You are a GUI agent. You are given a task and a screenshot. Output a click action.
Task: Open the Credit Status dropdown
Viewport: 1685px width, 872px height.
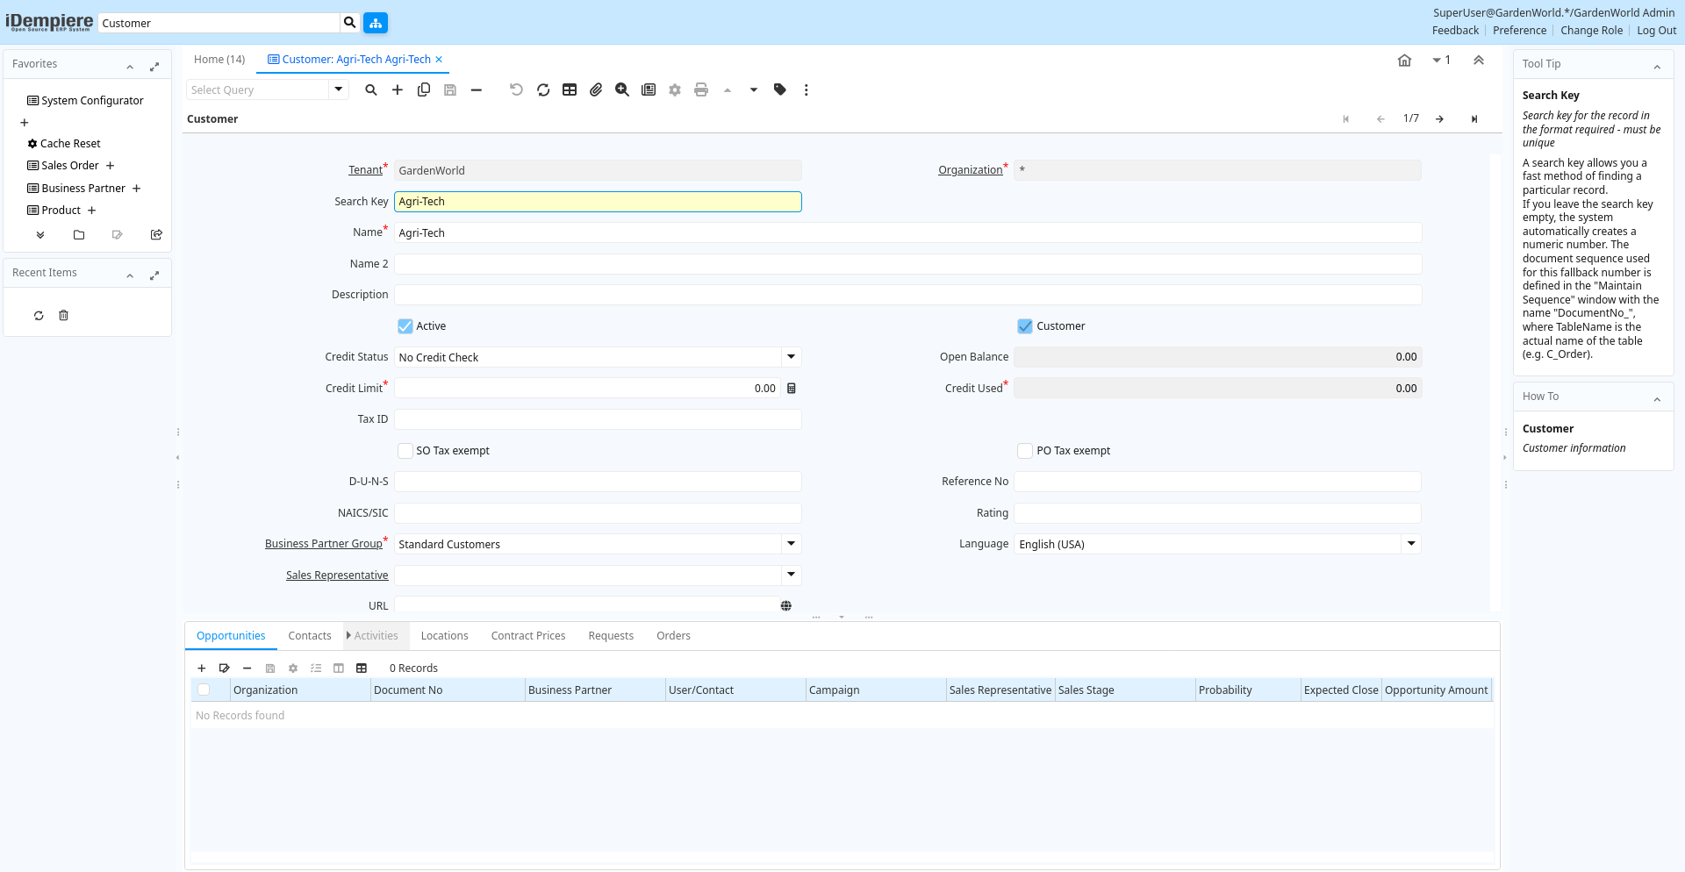[791, 357]
